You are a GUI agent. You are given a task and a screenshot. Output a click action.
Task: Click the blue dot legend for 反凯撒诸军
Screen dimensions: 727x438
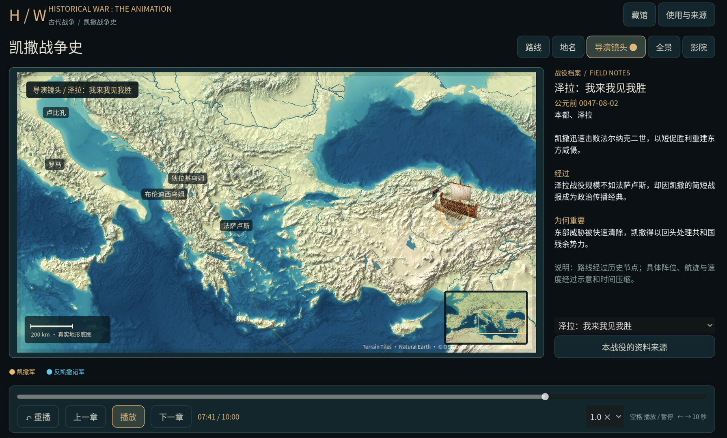pos(49,372)
